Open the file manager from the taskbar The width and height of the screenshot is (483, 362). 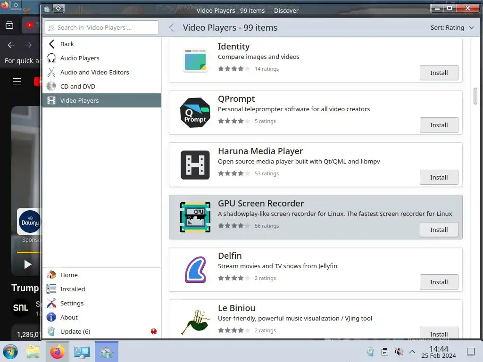click(33, 352)
